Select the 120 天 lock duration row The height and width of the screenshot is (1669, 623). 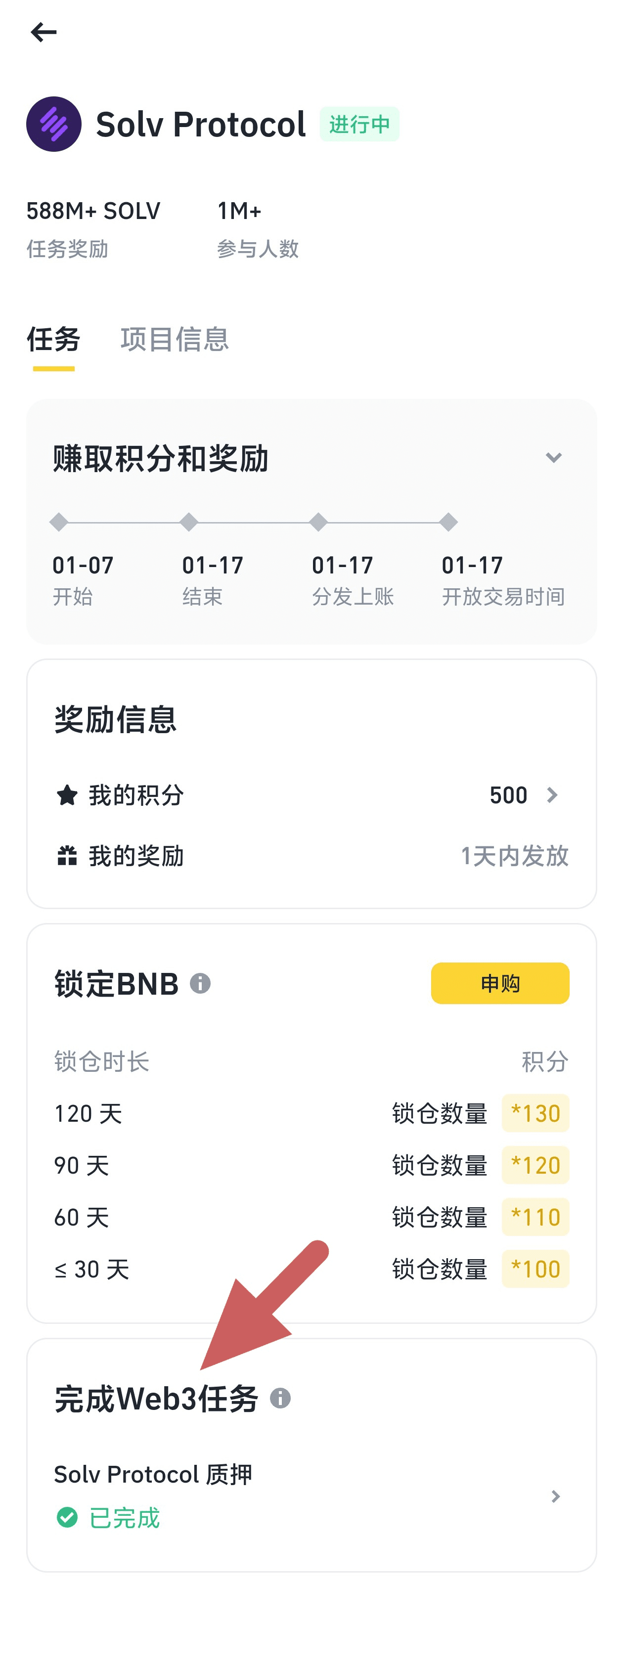pos(311,1113)
